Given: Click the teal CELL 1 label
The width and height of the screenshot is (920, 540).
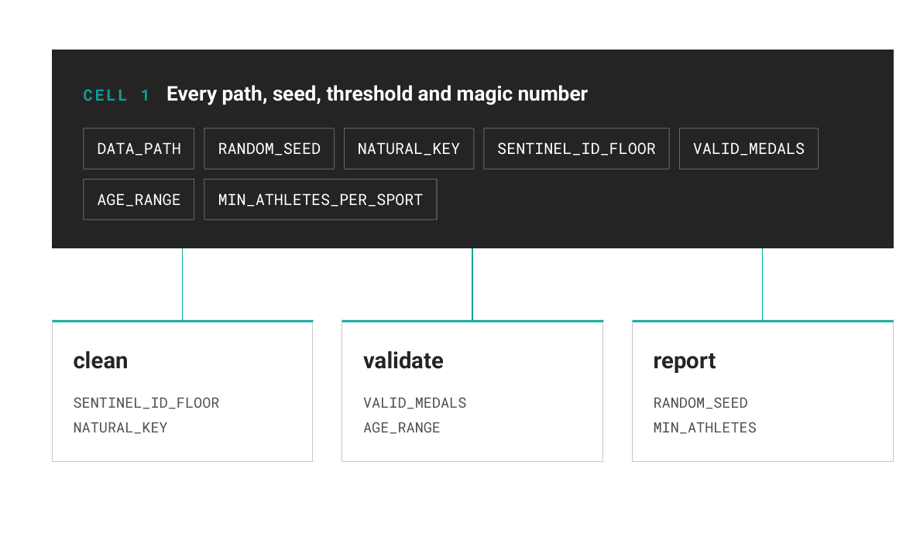Looking at the screenshot, I should click(117, 96).
